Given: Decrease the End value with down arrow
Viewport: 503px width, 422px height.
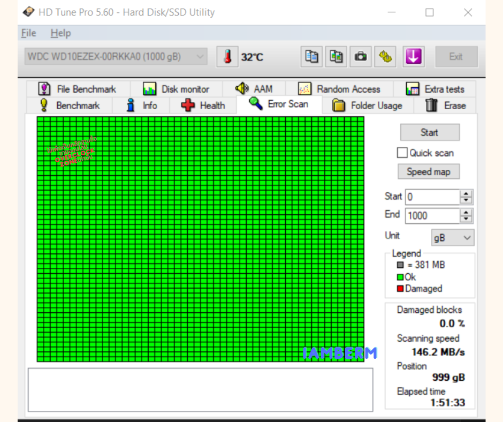Looking at the screenshot, I should pos(467,219).
